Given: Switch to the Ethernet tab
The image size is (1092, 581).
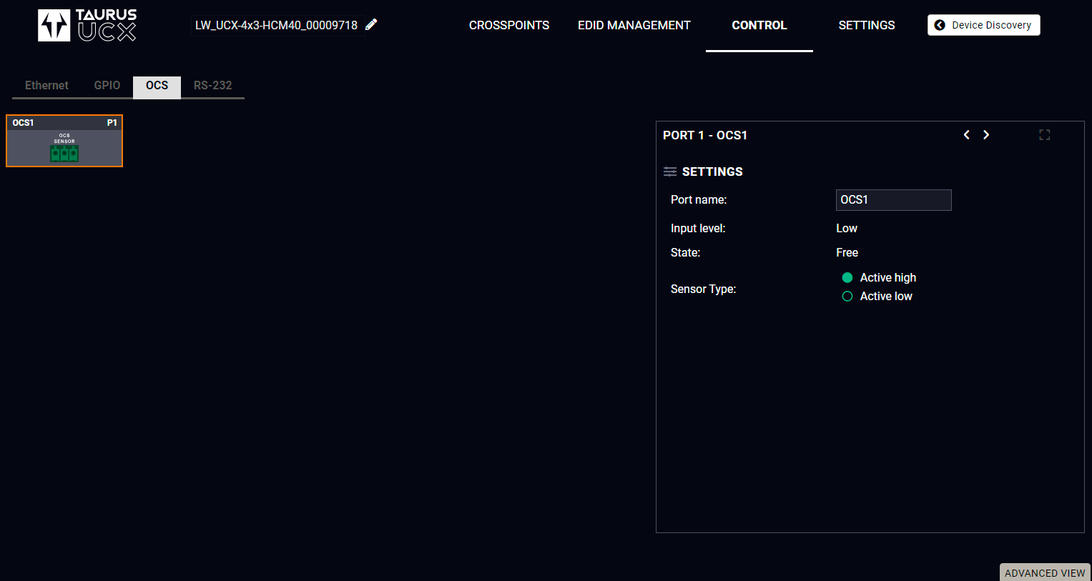Looking at the screenshot, I should pyautogui.click(x=46, y=86).
